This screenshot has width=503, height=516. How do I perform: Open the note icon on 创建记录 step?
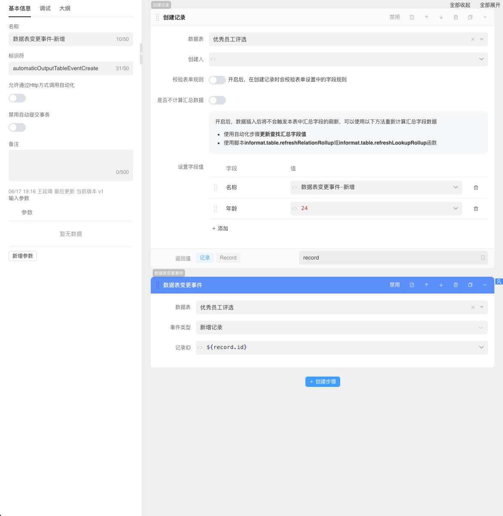click(x=412, y=17)
